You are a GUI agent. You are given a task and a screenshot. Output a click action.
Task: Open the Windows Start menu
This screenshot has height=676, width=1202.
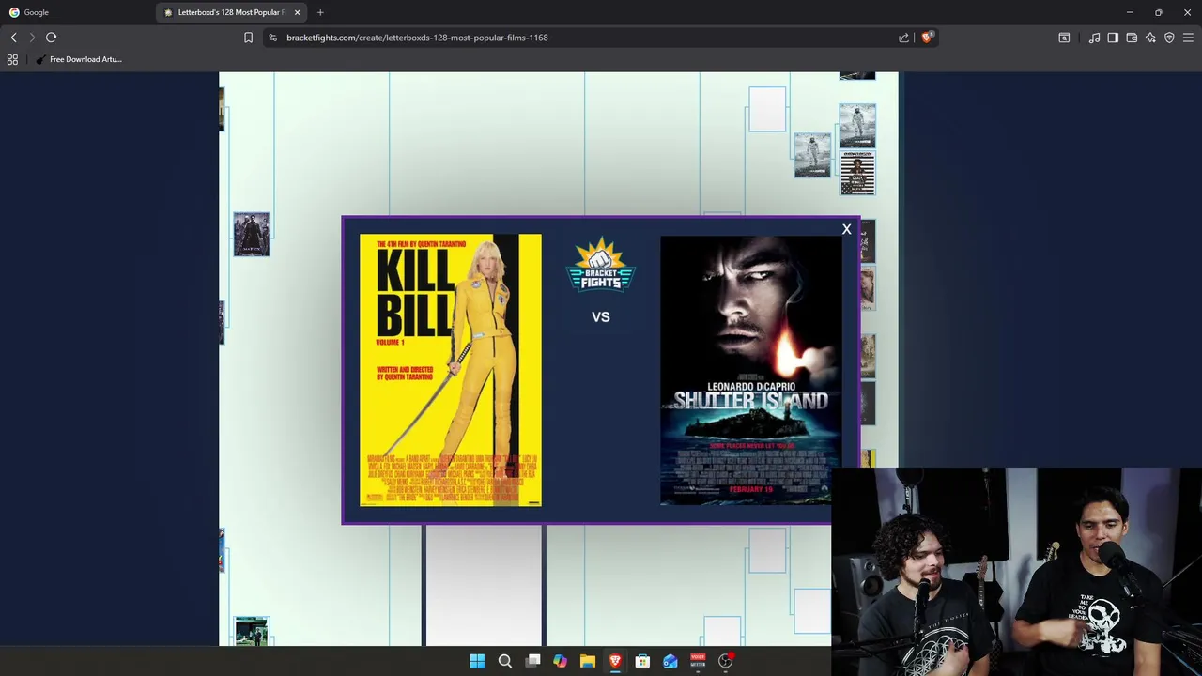tap(477, 661)
